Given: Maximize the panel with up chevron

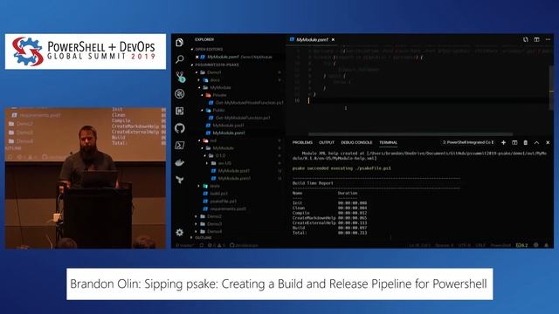Looking at the screenshot, I should 536,142.
